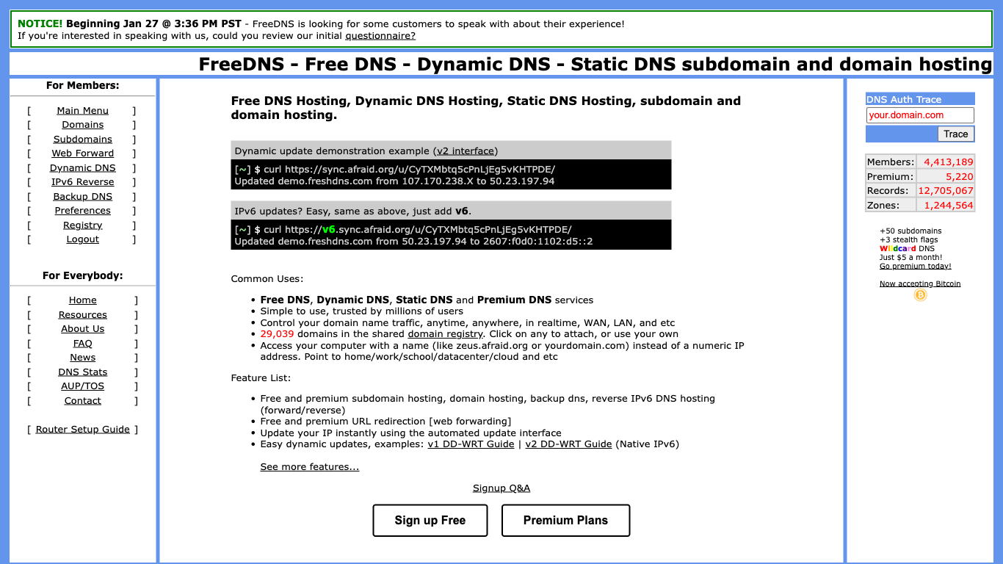Open the v2 DD-WRT Guide
The image size is (1003, 564).
pyautogui.click(x=568, y=444)
